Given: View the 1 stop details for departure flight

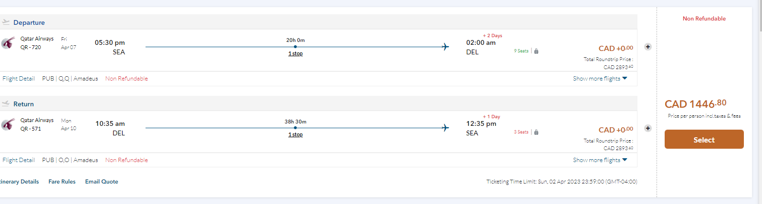Looking at the screenshot, I should coord(295,53).
